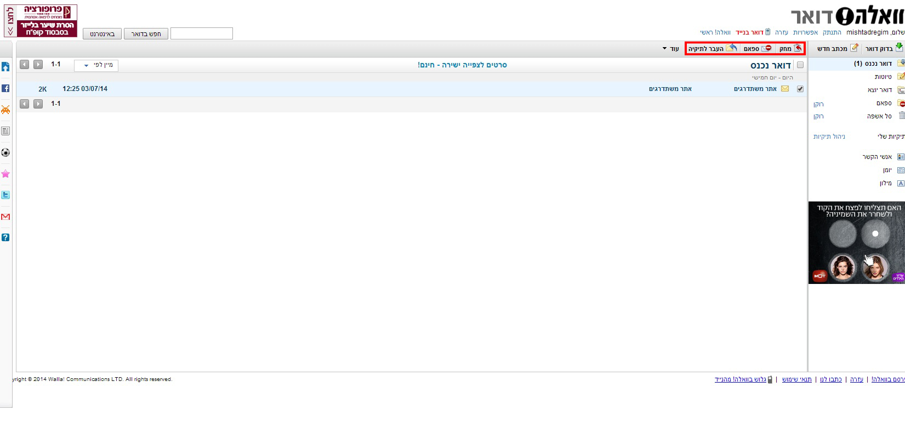Click the search text input field

click(202, 34)
